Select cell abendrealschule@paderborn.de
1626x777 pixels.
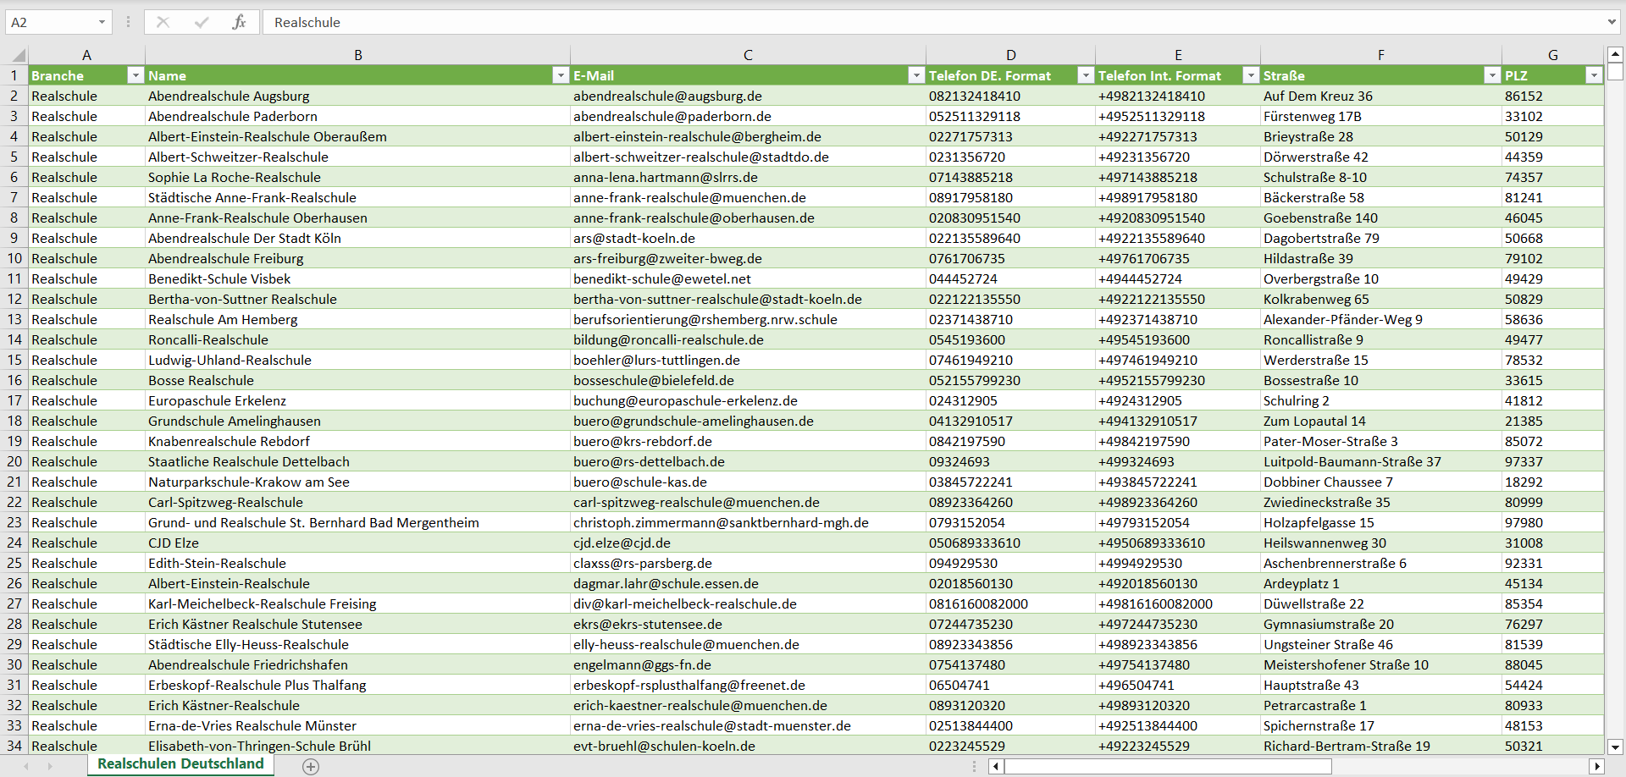(748, 116)
